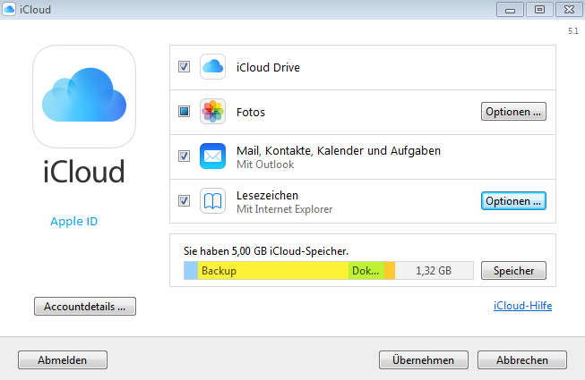Viewport: 585px width, 380px height.
Task: Open the iCloud-Hilfe link
Action: [x=522, y=306]
